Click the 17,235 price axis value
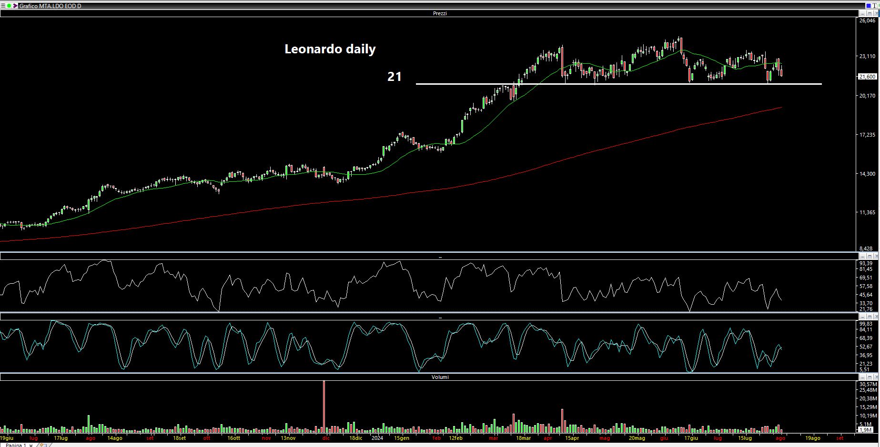The width and height of the screenshot is (880, 447). pos(867,135)
